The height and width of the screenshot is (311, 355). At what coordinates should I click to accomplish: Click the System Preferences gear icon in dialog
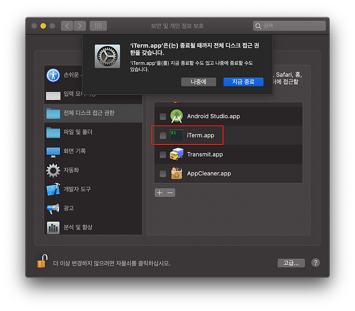(x=107, y=56)
